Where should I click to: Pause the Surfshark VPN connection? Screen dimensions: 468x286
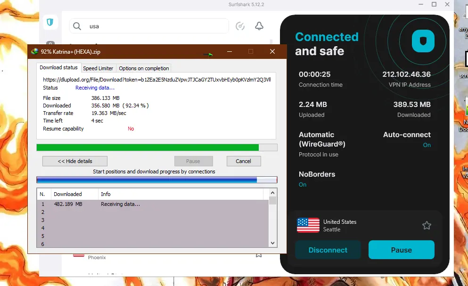coord(401,250)
